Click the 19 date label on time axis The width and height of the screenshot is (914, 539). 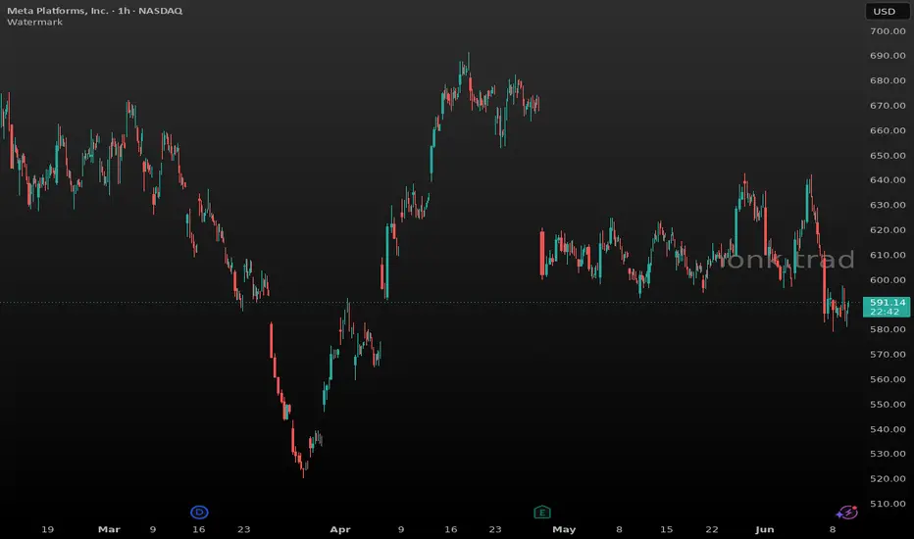click(48, 529)
